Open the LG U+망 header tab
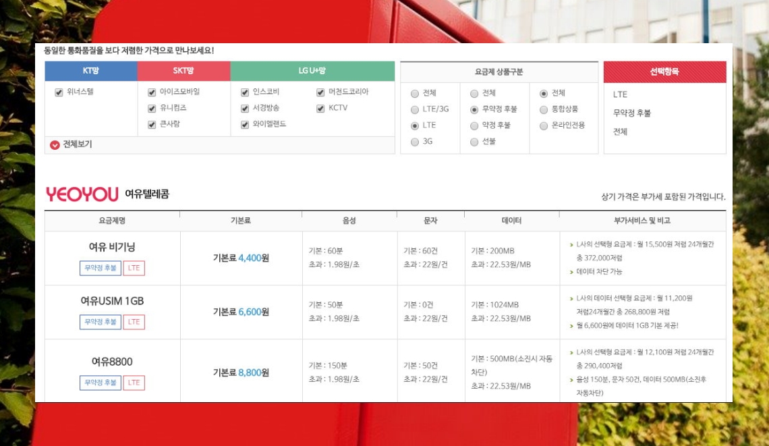Image resolution: width=769 pixels, height=446 pixels. (x=312, y=71)
